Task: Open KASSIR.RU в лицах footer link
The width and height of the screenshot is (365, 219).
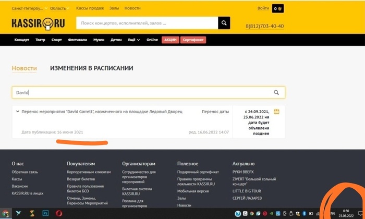Action: [x=28, y=193]
